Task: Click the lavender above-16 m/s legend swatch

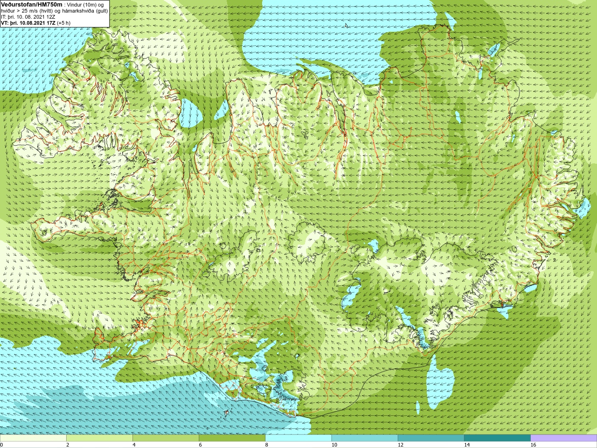Action: coord(563,438)
